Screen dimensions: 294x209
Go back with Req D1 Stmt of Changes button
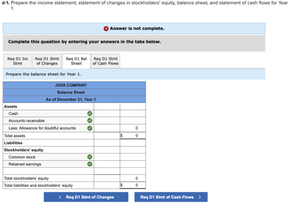tap(86, 197)
